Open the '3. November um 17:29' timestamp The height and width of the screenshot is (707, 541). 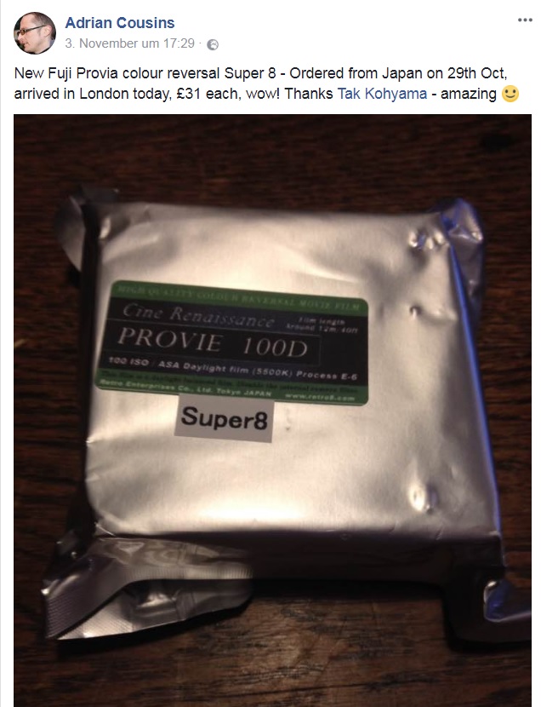click(x=129, y=43)
